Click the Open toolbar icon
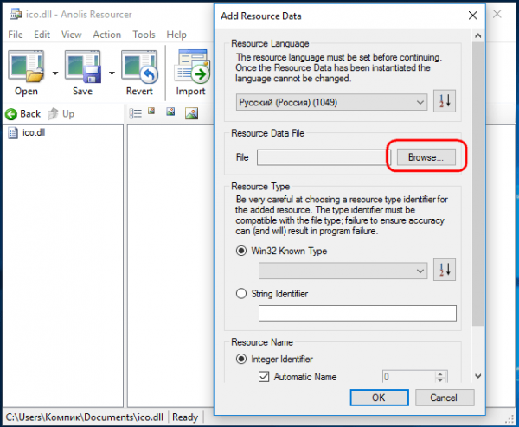 click(x=26, y=68)
